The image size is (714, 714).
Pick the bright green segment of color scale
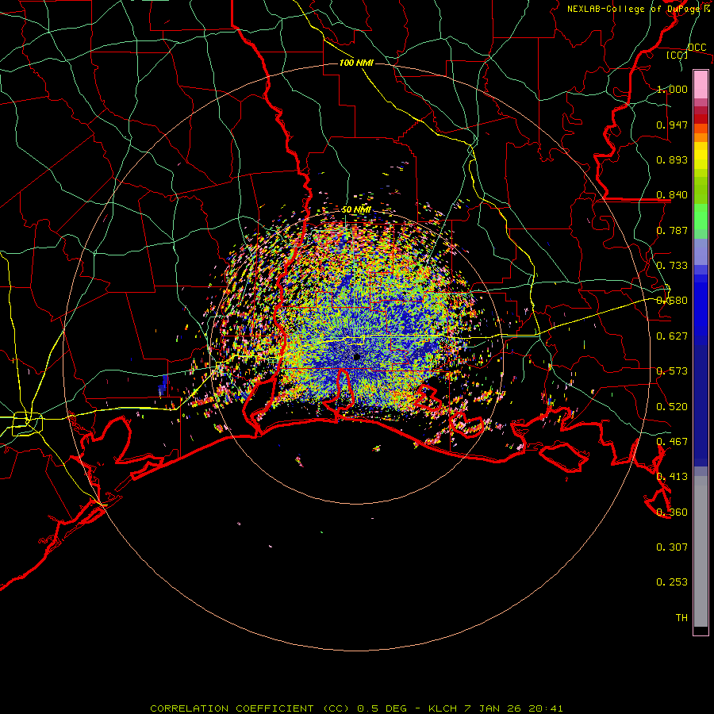point(701,217)
